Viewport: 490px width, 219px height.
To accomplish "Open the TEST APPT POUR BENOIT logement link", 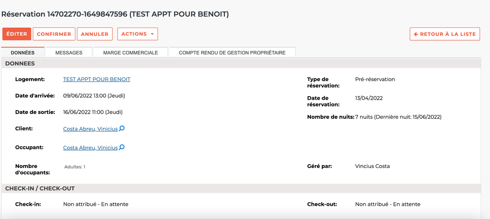I will [97, 80].
